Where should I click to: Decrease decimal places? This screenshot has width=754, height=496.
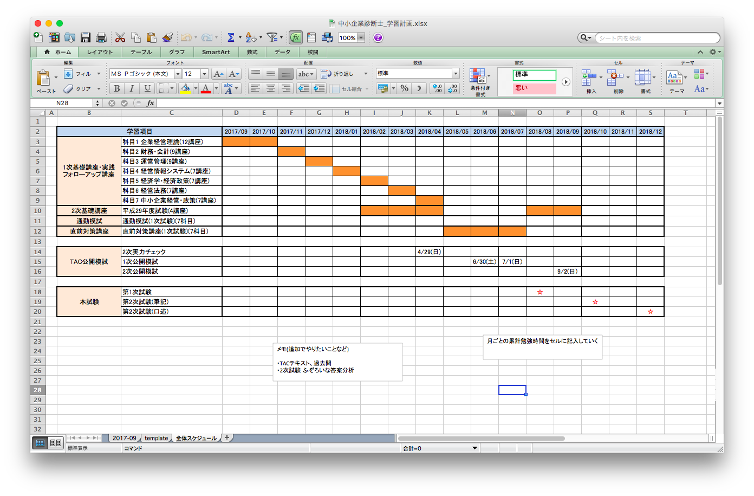453,88
